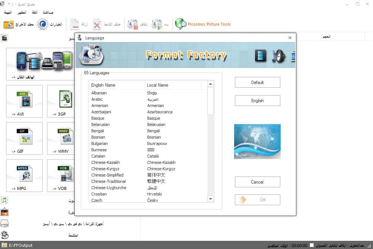Choose the MPG format icon
Screen dimensions: 373x249
pyautogui.click(x=25, y=173)
